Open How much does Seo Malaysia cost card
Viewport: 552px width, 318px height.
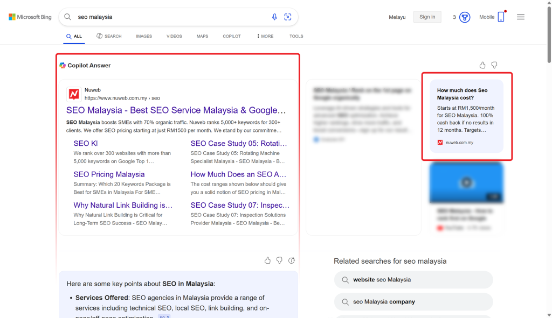[x=466, y=116]
